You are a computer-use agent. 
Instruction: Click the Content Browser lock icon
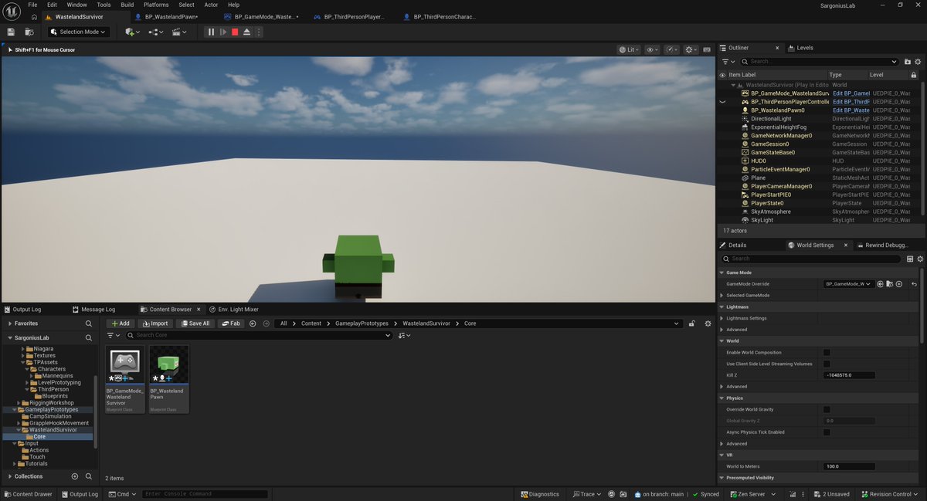[692, 323]
